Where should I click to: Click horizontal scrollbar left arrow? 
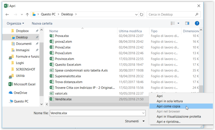click(47, 104)
